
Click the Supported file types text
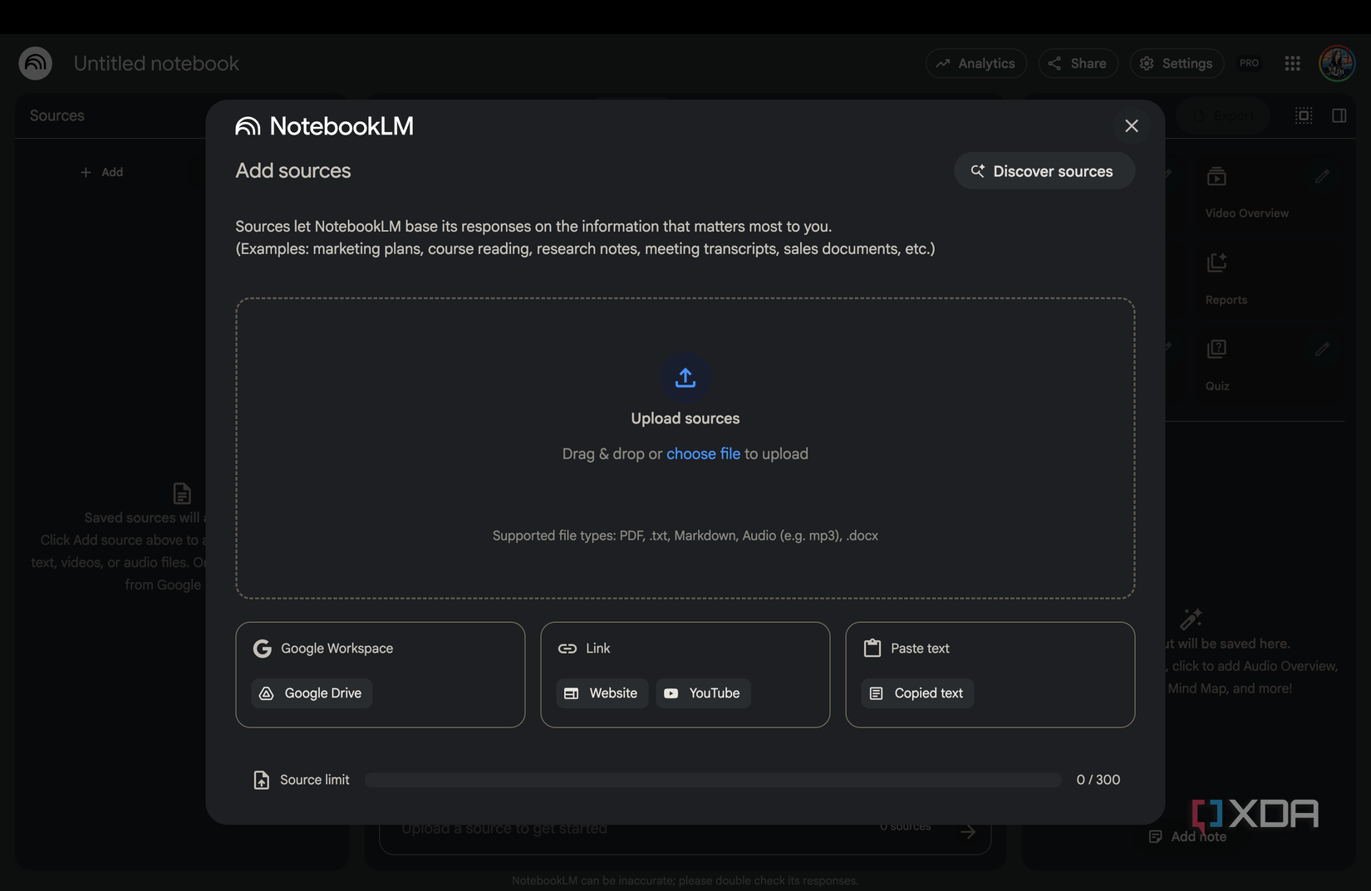[685, 536]
